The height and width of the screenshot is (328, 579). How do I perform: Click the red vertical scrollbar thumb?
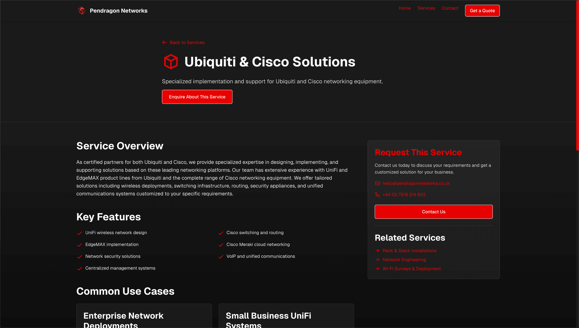click(x=577, y=75)
